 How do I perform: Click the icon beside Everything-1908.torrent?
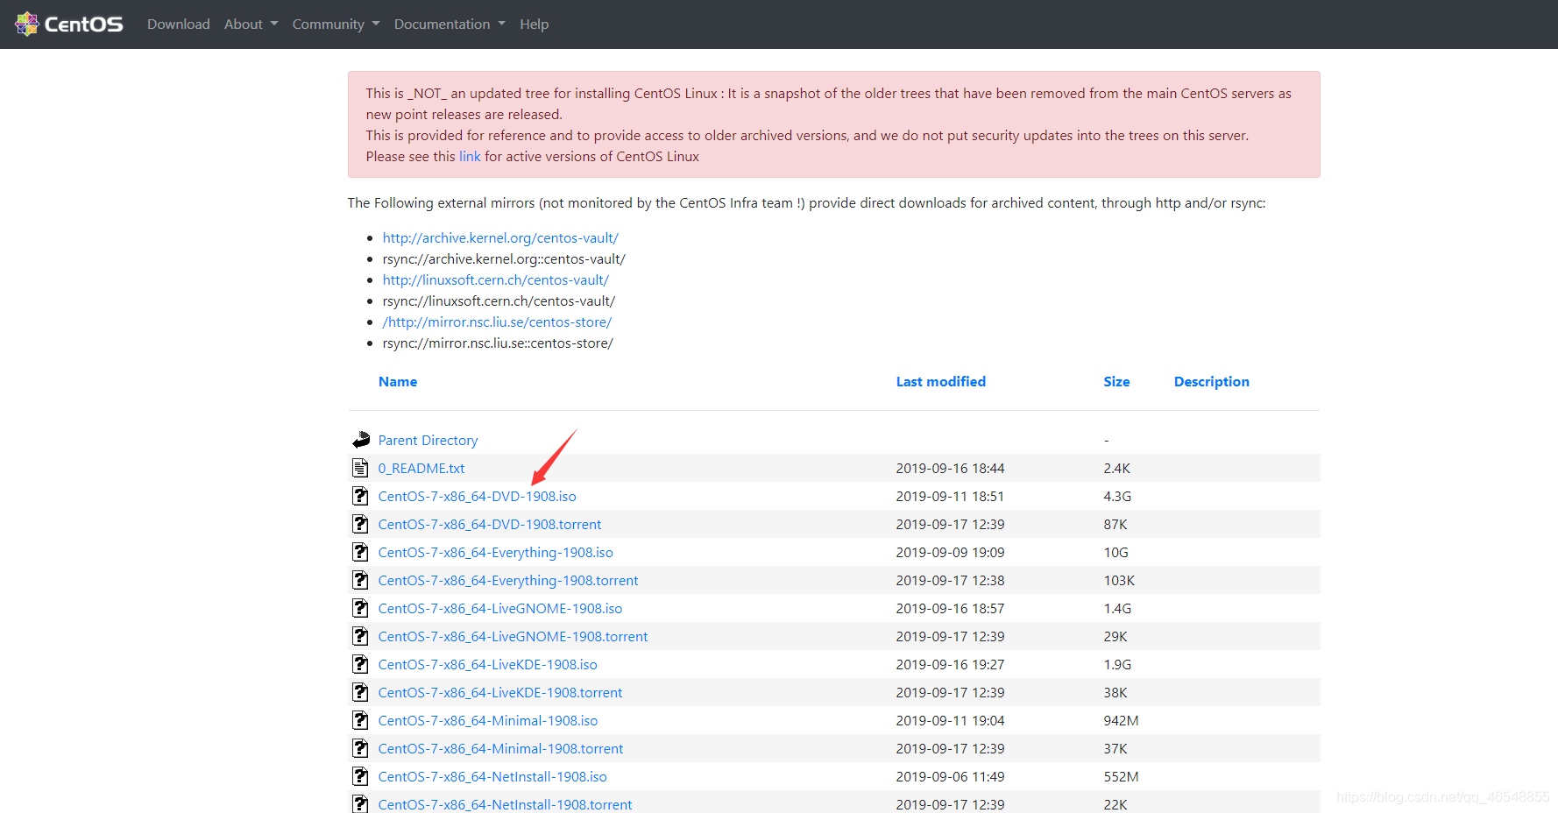[x=360, y=580]
